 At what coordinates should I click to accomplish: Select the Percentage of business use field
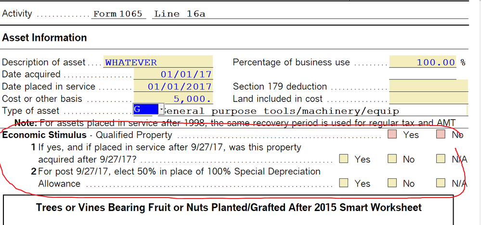coord(423,62)
